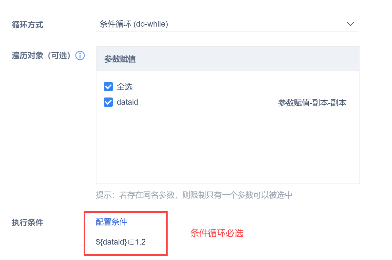Click the ${dataid}∈1,2 condition expression

pyautogui.click(x=121, y=242)
